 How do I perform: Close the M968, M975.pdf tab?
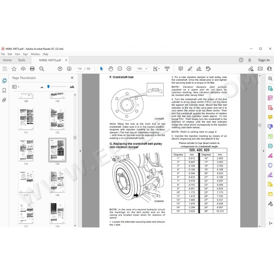(x=66, y=60)
